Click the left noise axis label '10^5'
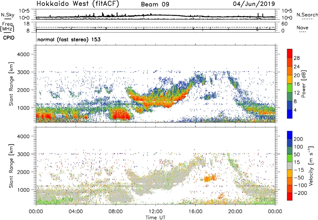This screenshot has width=318, height=220. tap(24, 11)
